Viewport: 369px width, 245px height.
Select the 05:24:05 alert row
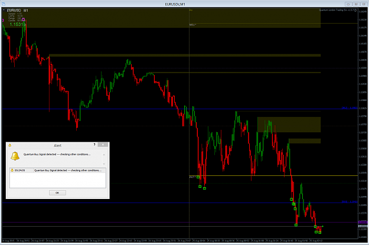(58, 171)
